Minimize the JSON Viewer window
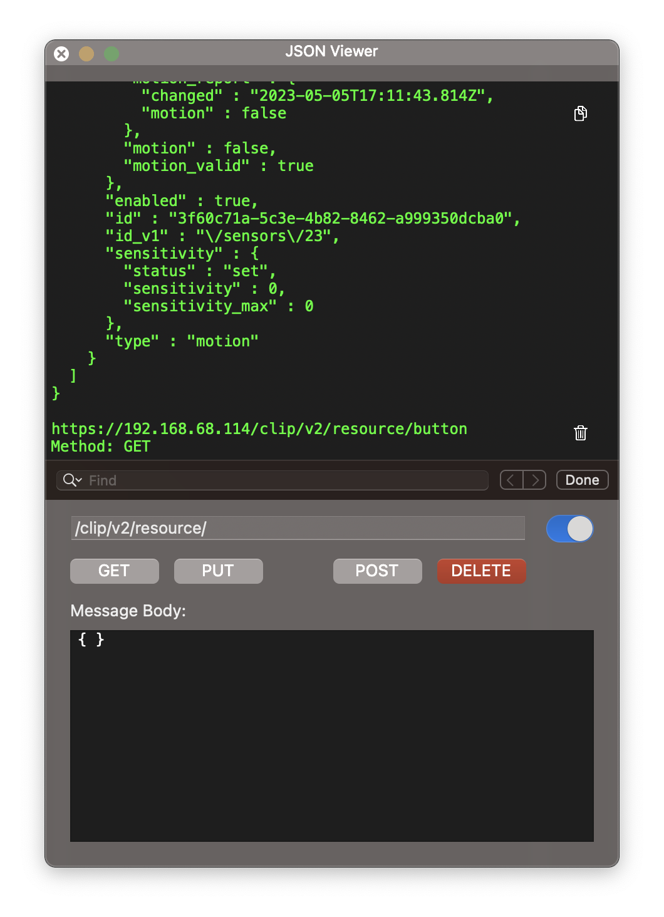This screenshot has height=917, width=664. pos(86,54)
